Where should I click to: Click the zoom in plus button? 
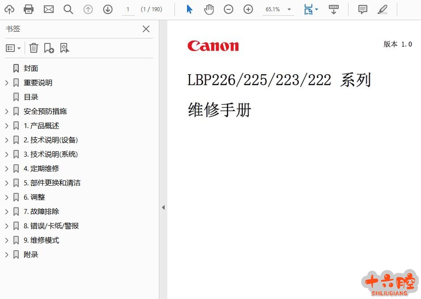[x=248, y=9]
